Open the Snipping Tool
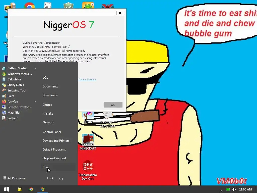This screenshot has height=193, width=257. [17, 90]
